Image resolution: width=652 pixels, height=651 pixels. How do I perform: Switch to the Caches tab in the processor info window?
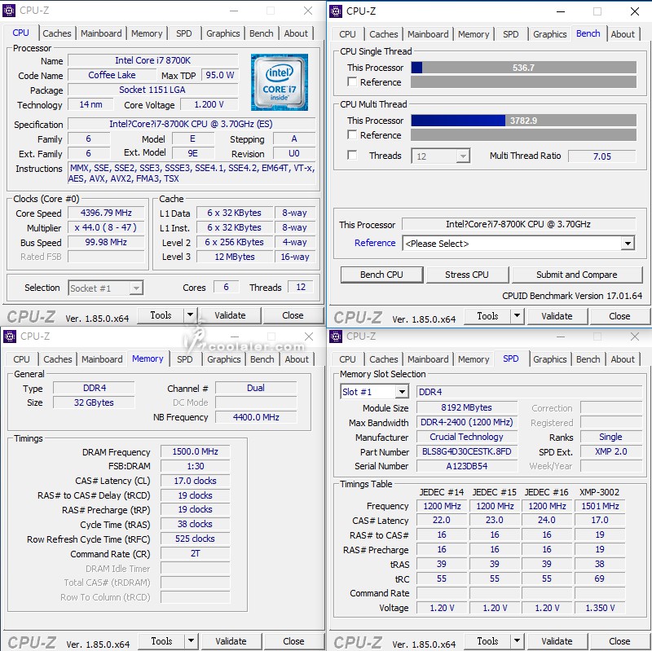57,33
